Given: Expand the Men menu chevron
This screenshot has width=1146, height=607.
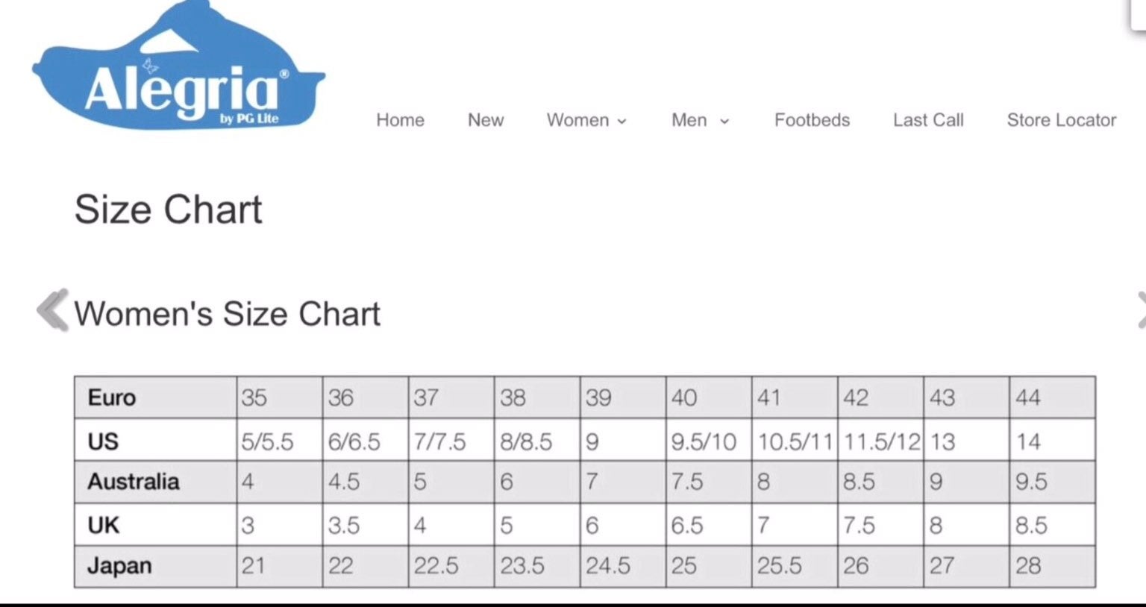Looking at the screenshot, I should tap(724, 122).
